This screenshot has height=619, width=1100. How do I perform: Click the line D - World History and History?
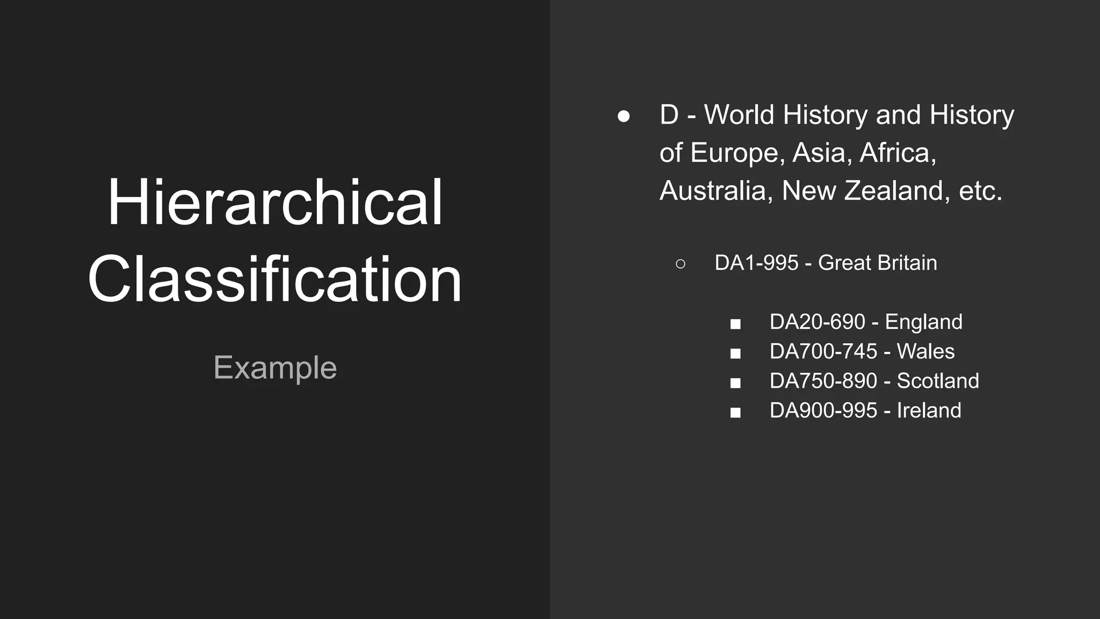pos(837,115)
